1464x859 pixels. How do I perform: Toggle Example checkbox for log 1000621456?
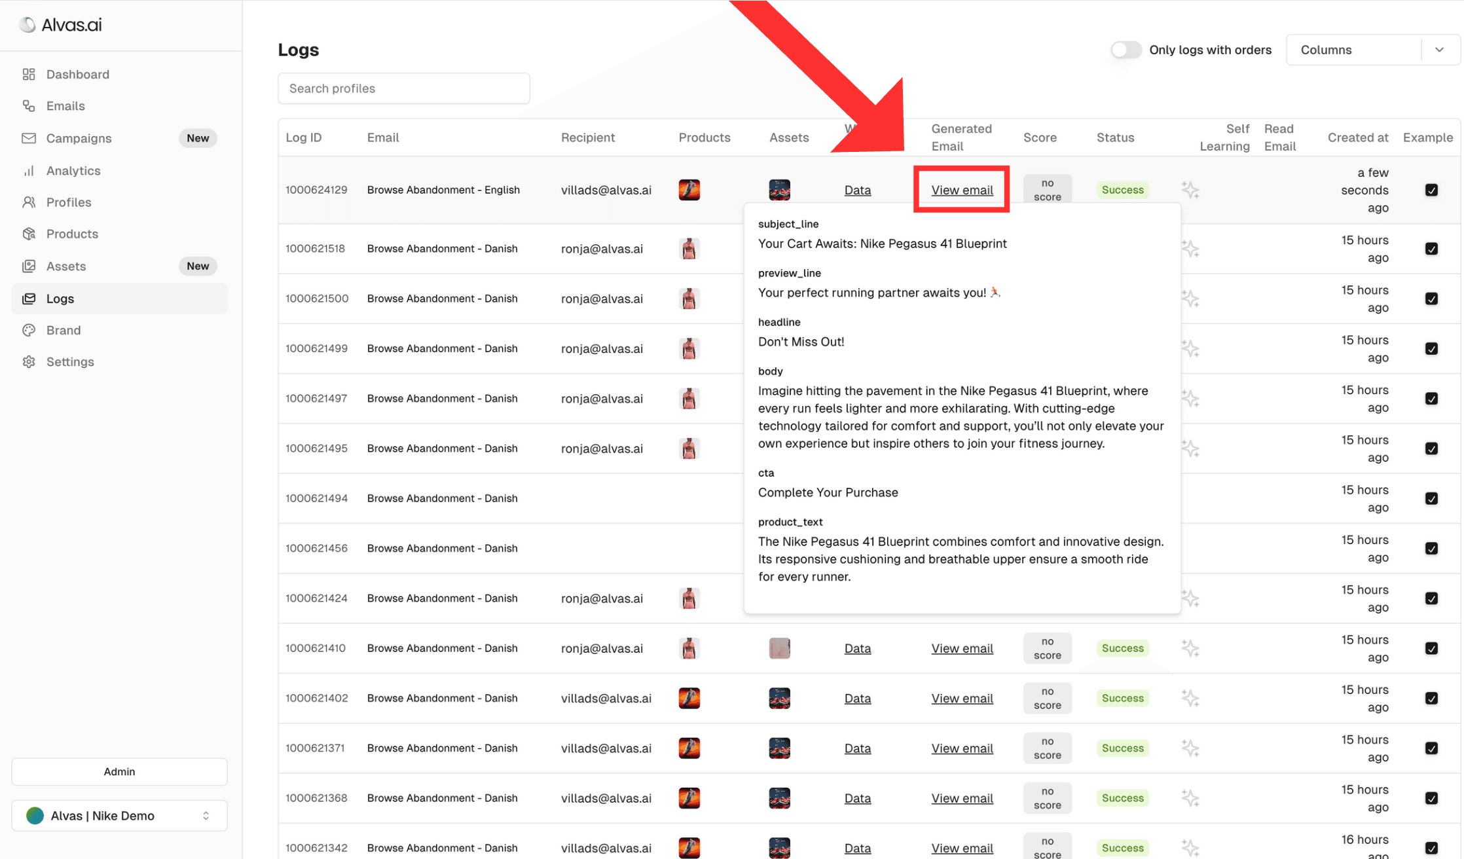tap(1431, 549)
